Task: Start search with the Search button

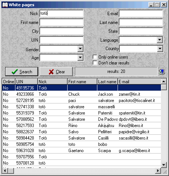Action: [22, 72]
